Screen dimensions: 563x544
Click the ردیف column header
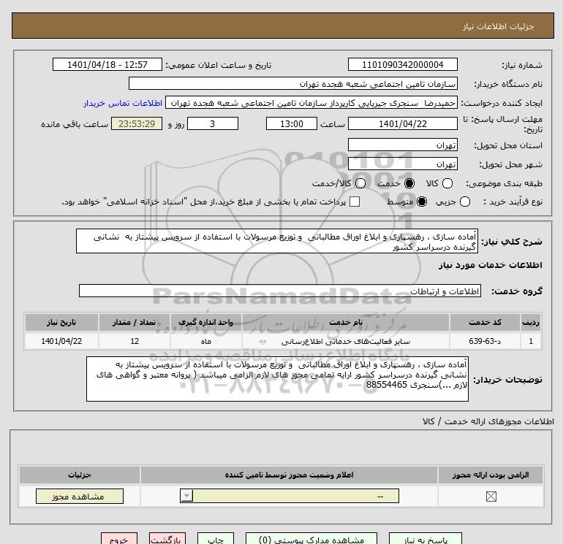(x=531, y=322)
